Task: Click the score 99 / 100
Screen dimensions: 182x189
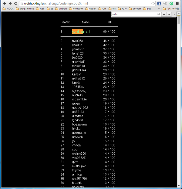Action: 109,32
